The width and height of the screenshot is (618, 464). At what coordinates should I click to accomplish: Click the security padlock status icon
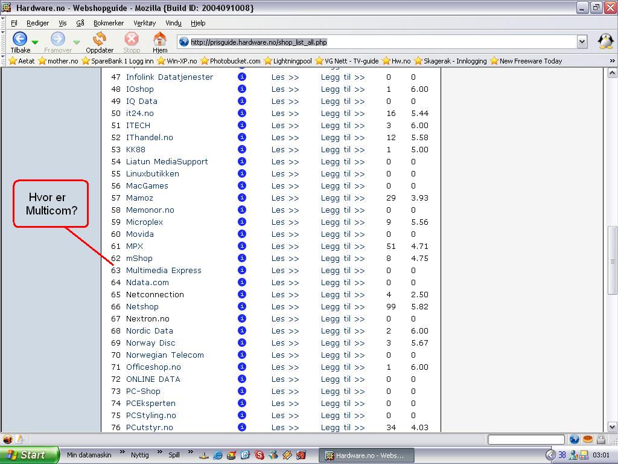point(600,439)
